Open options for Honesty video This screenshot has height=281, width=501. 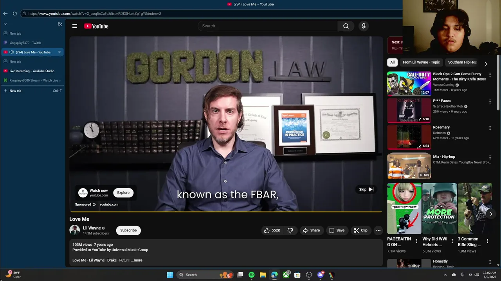point(490,262)
